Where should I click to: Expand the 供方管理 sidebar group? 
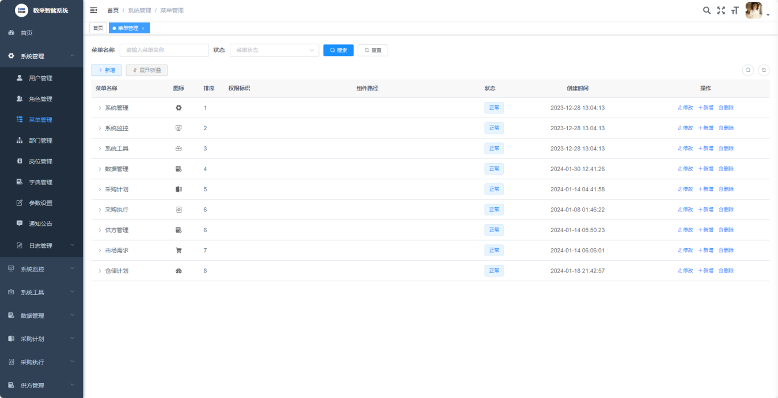coord(41,385)
